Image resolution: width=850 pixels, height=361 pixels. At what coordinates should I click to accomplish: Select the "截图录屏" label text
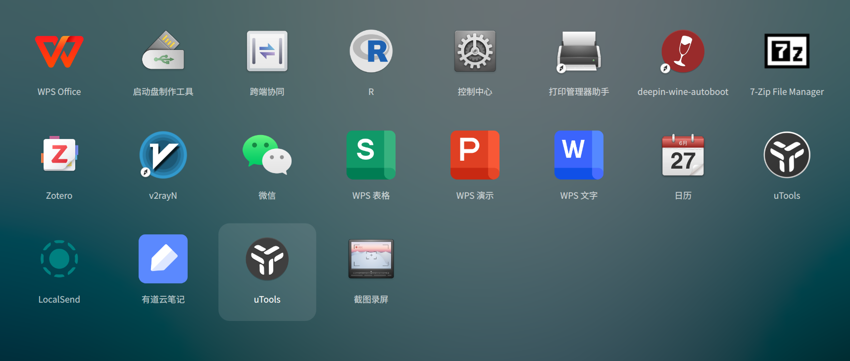coord(371,300)
